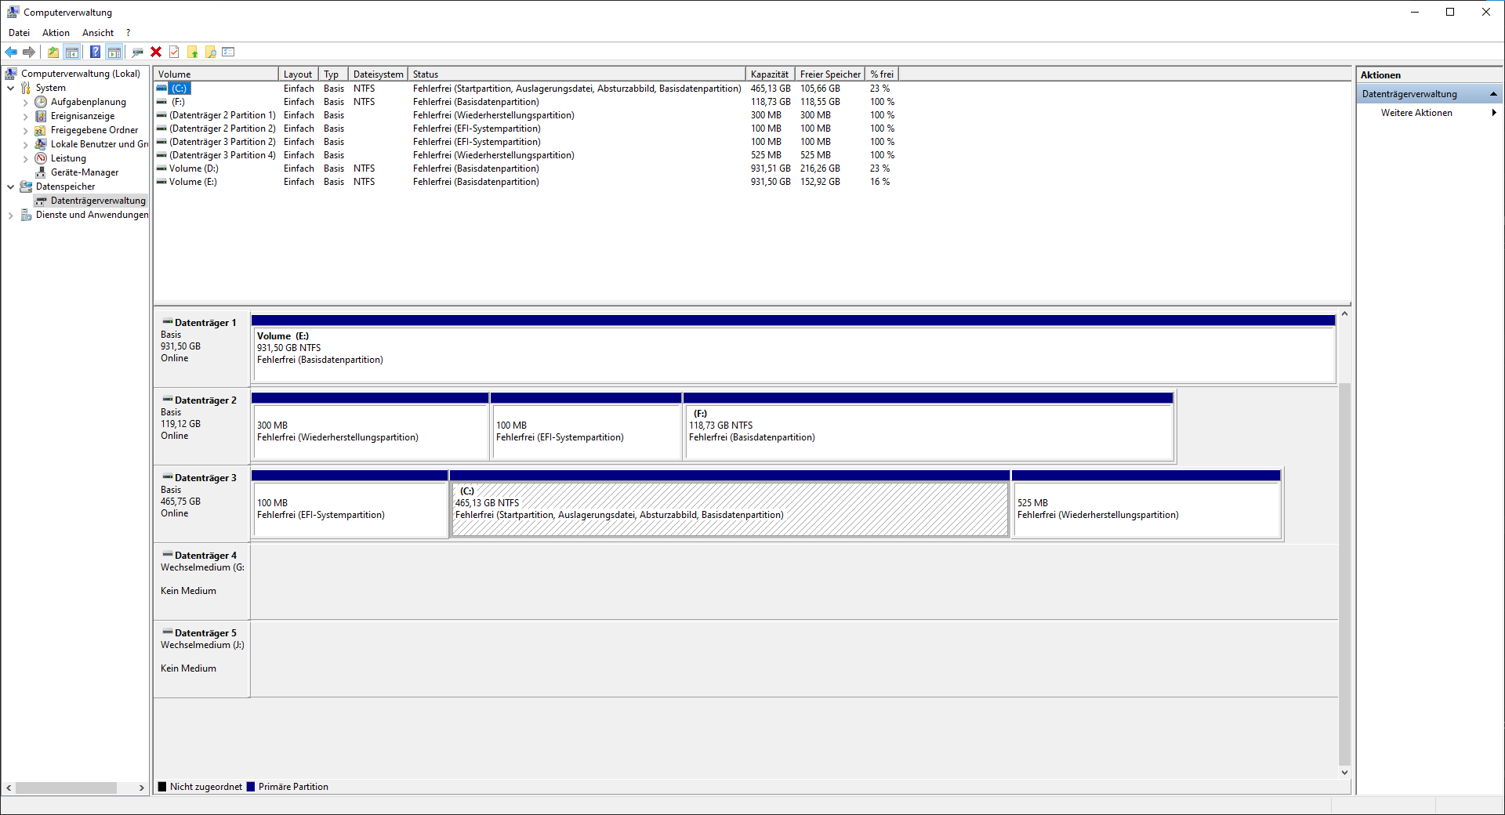Select the (F:) row in volume list
The height and width of the screenshot is (815, 1505).
[525, 102]
